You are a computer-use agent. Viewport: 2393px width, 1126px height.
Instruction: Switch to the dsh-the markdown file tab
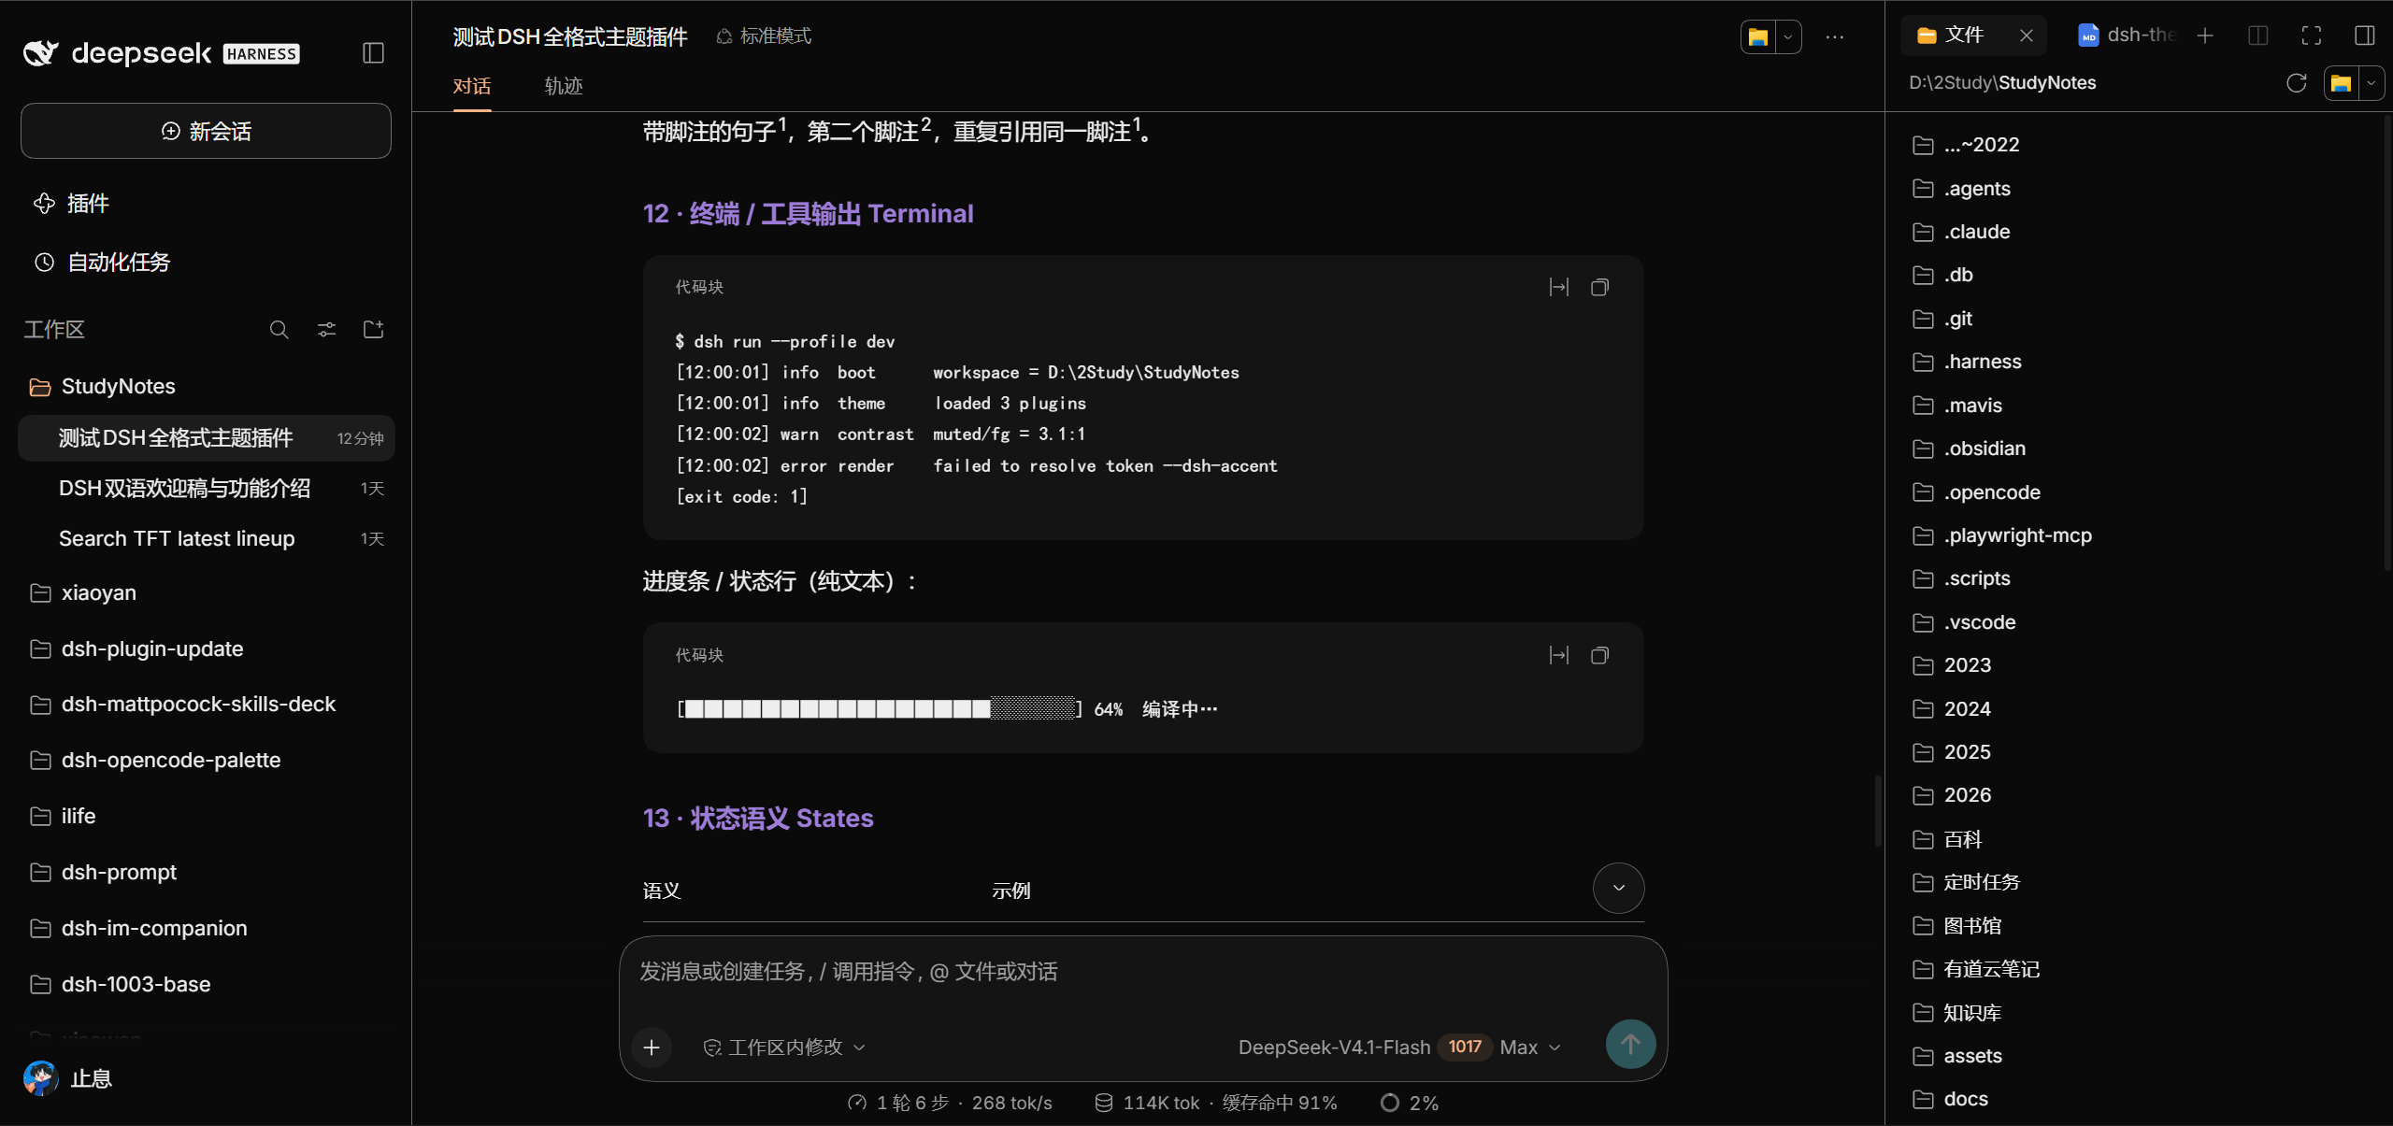coord(2126,36)
